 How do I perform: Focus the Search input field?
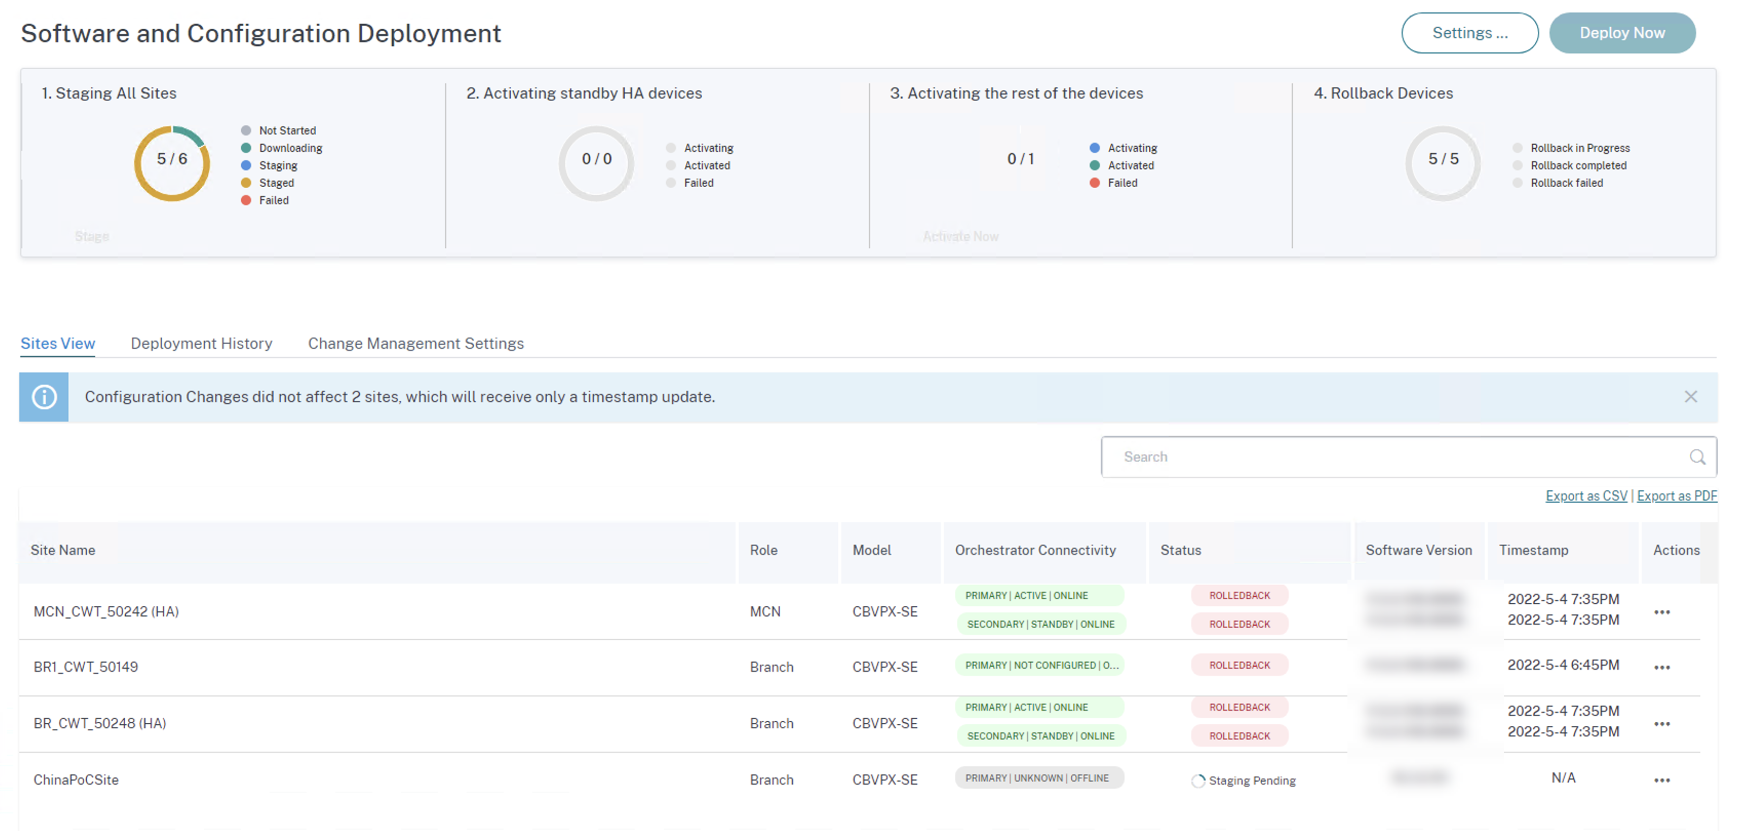pyautogui.click(x=1408, y=457)
